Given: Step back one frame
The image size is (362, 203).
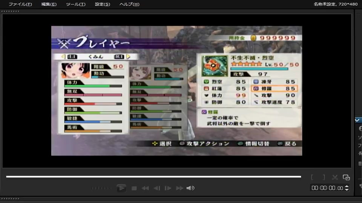Looking at the screenshot, I should 157,188.
